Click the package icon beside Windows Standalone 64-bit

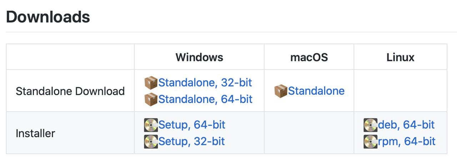151,99
